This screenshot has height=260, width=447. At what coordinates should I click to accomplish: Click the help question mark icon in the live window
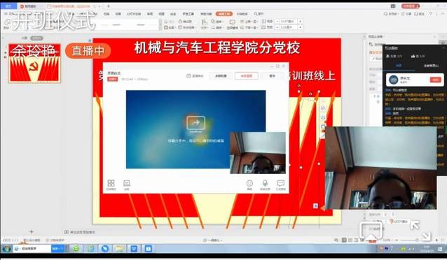pyautogui.click(x=188, y=76)
